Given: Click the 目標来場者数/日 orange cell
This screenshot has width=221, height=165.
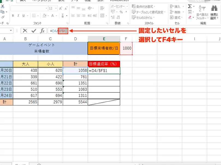Looking at the screenshot, I should (104, 48).
